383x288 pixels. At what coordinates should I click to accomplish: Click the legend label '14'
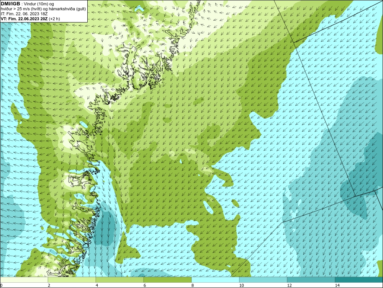pyautogui.click(x=337, y=286)
